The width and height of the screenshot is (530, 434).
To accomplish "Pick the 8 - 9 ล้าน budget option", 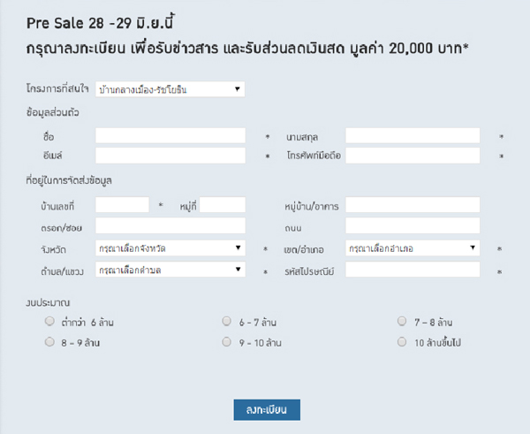I will pyautogui.click(x=49, y=340).
